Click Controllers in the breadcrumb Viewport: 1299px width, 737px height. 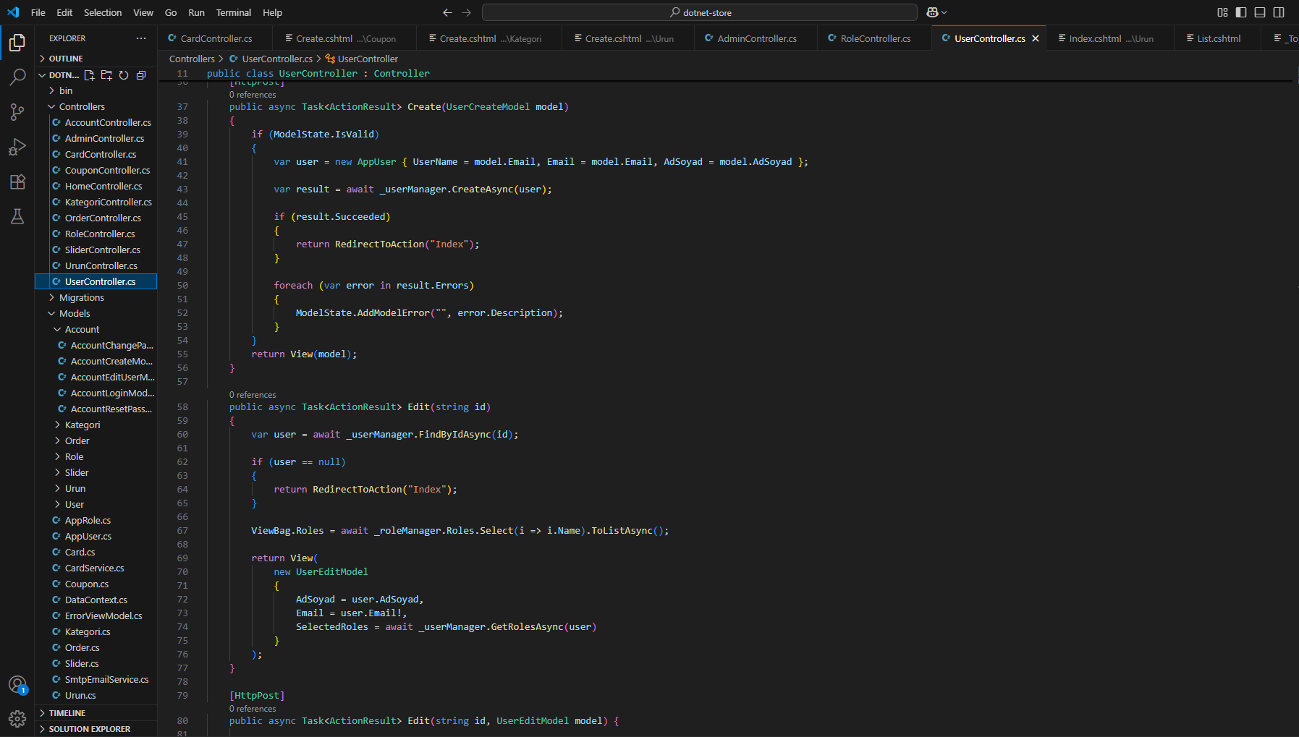[192, 59]
